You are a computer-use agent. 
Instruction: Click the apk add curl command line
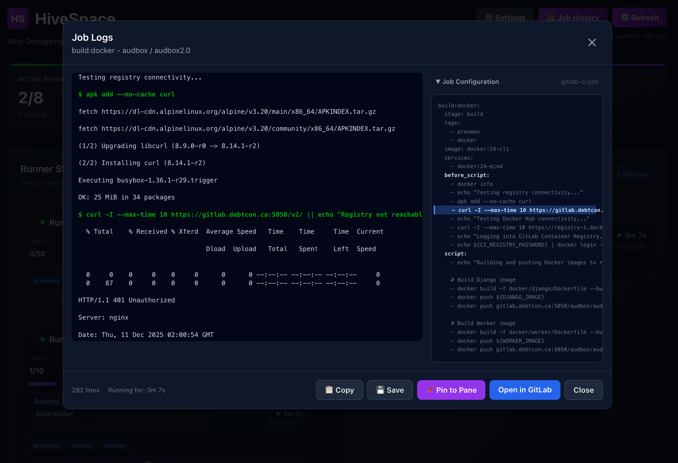[127, 94]
